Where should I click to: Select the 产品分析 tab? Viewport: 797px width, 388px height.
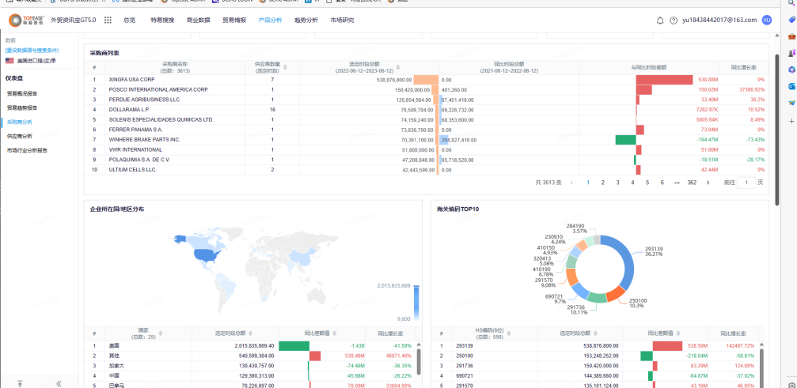pyautogui.click(x=270, y=21)
